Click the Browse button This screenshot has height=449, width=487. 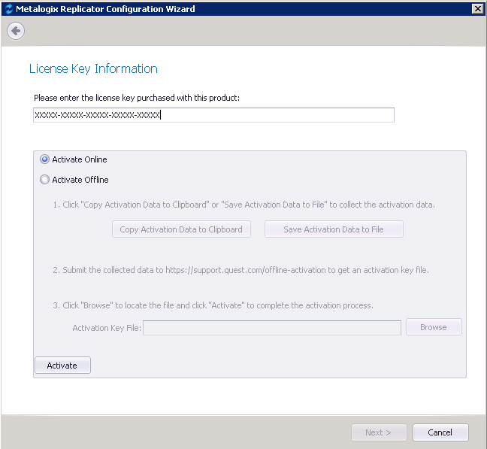434,327
